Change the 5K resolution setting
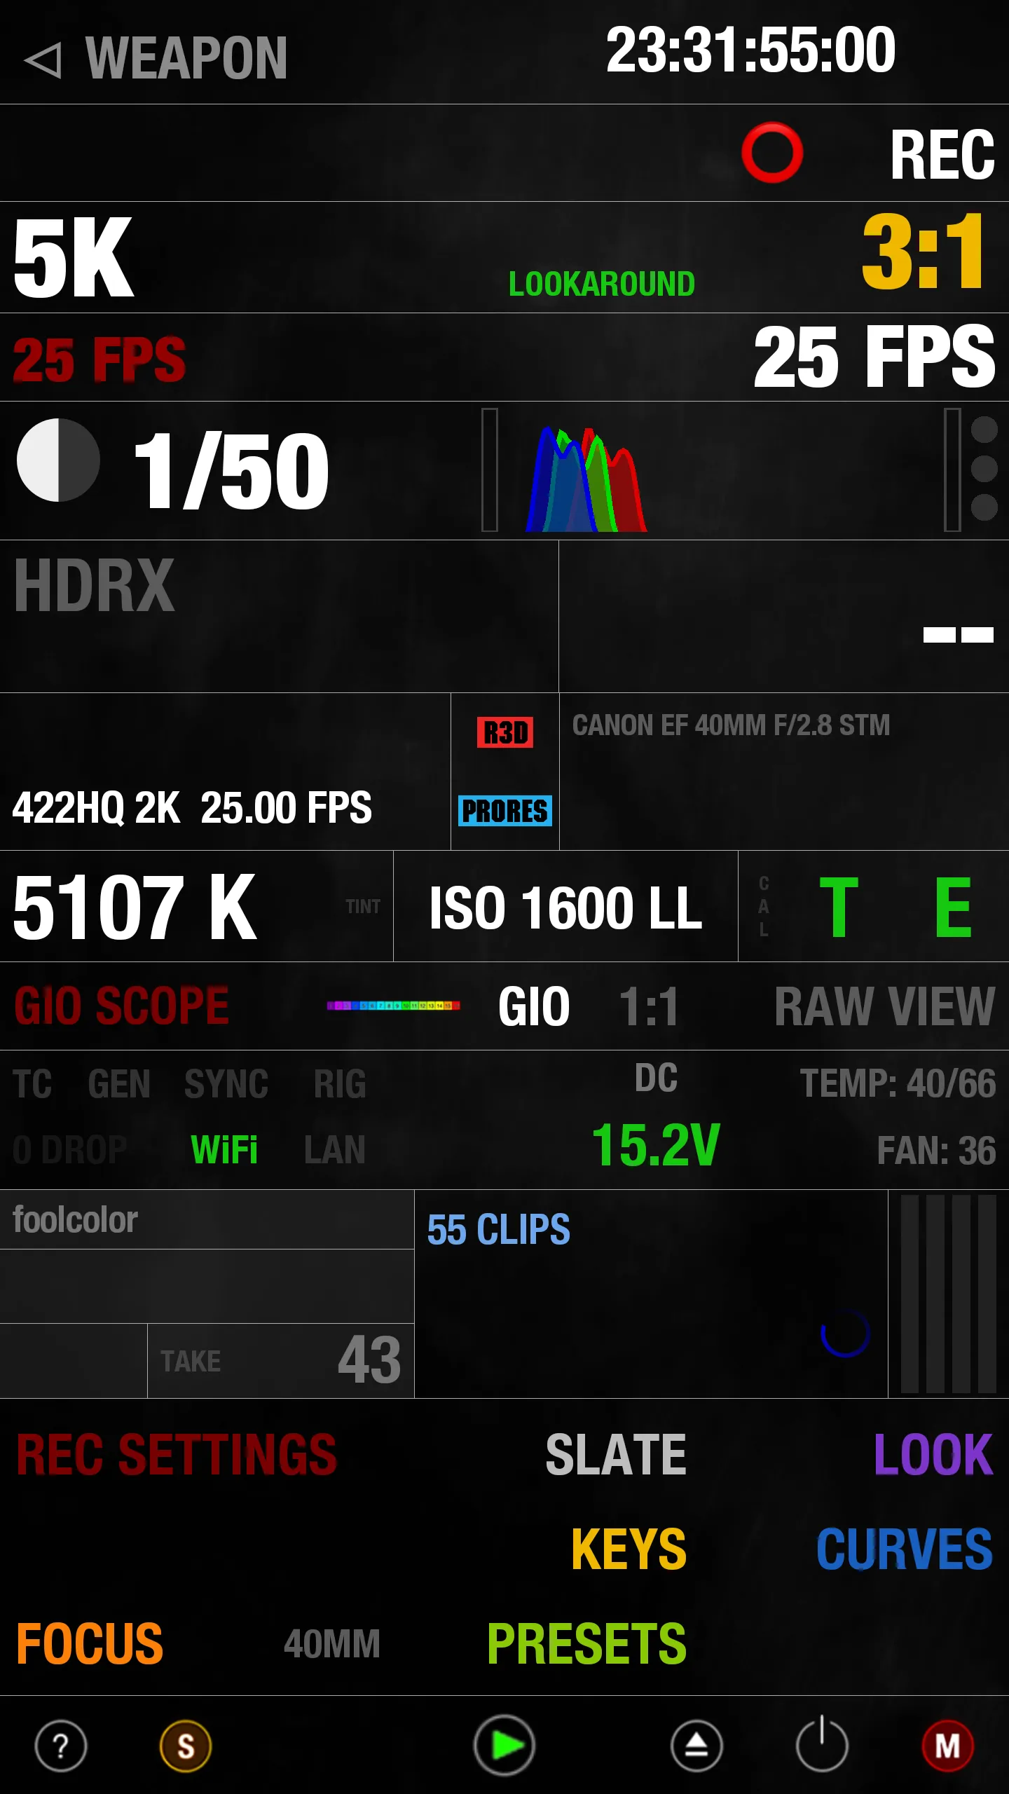This screenshot has height=1794, width=1009. (x=74, y=257)
